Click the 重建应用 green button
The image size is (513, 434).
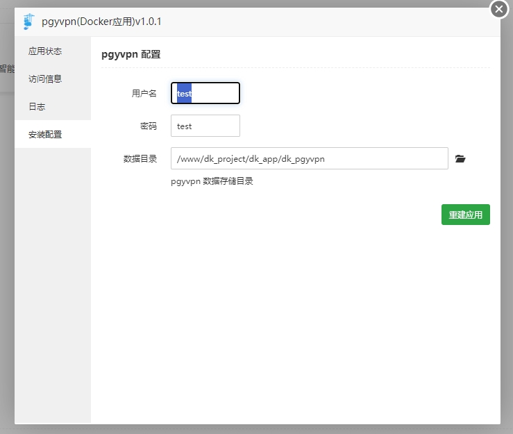(465, 215)
